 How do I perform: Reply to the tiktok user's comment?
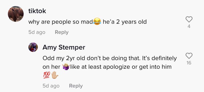tap(62, 32)
